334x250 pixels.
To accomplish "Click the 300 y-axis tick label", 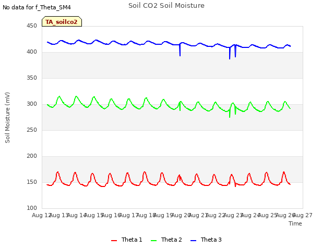I will pyautogui.click(x=32, y=104).
